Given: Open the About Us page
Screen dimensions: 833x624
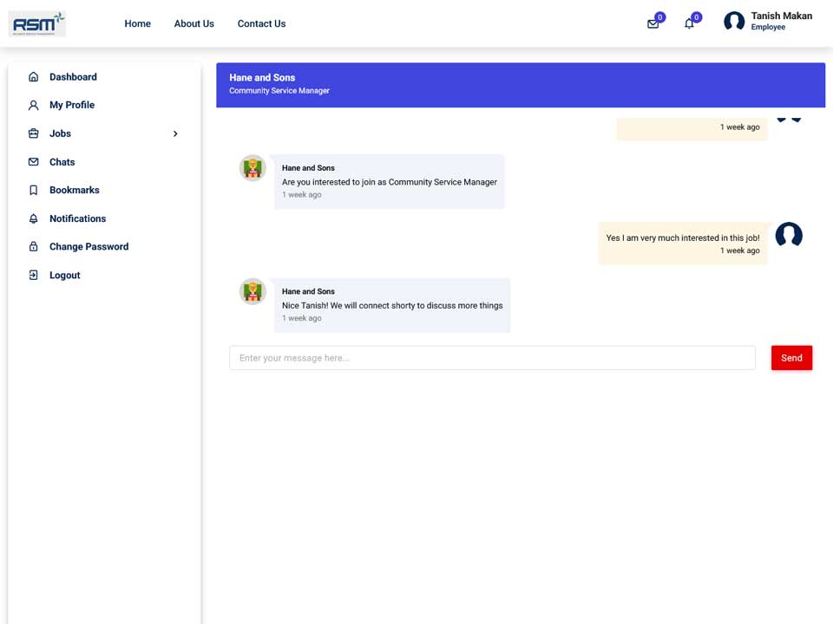Looking at the screenshot, I should [x=193, y=24].
